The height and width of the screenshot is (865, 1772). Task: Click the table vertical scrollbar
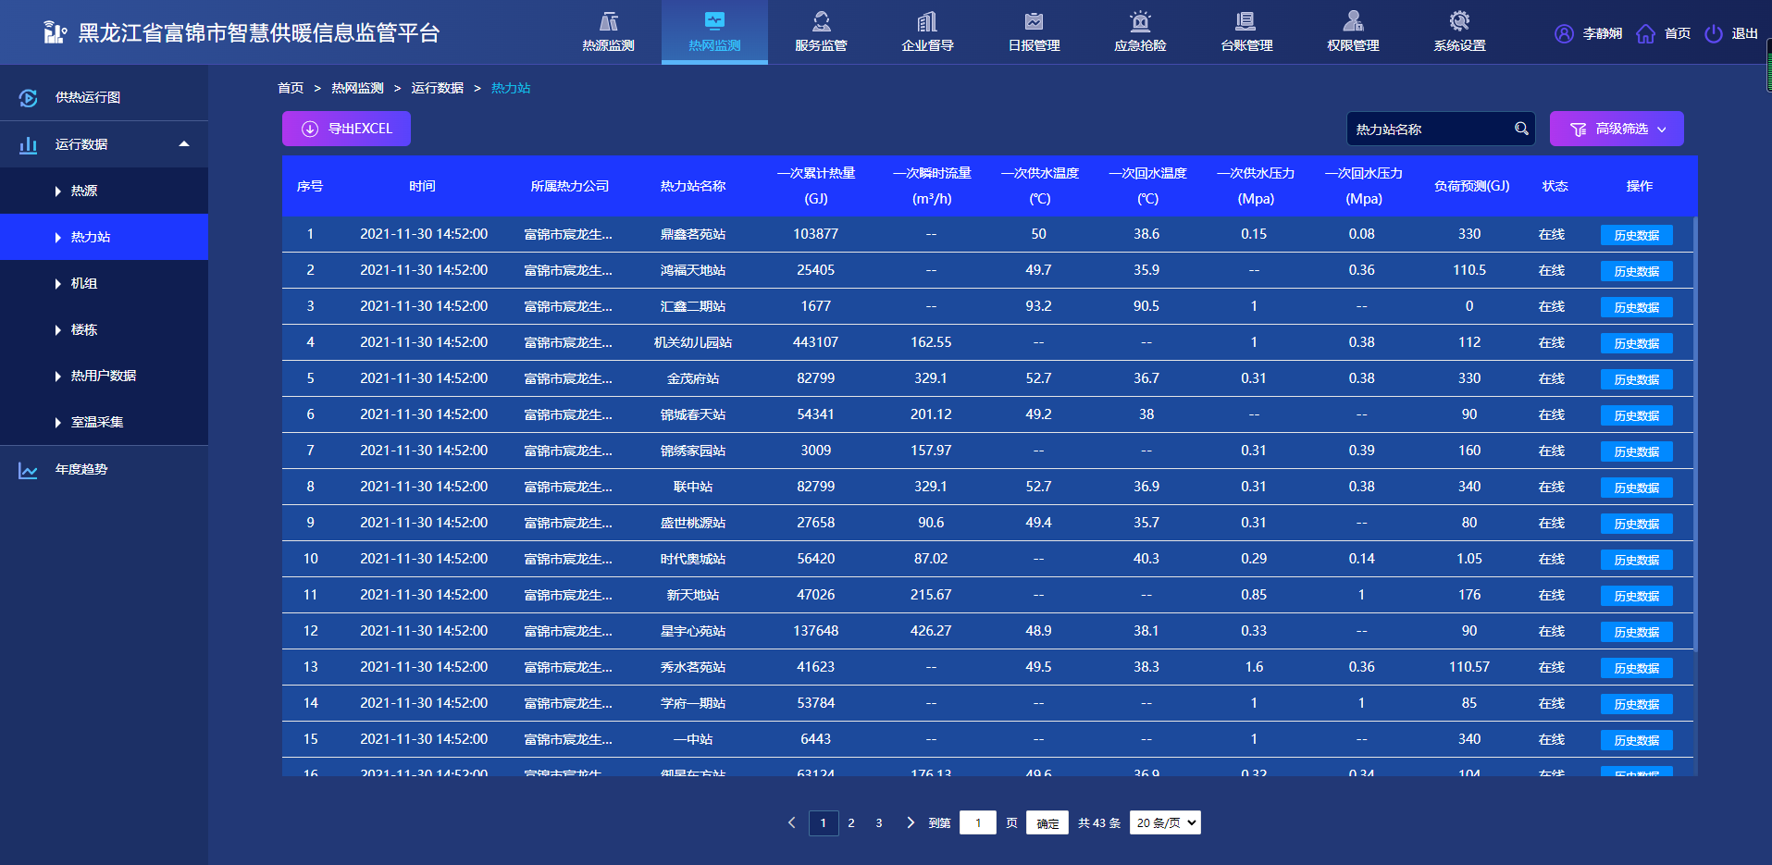point(1695,433)
